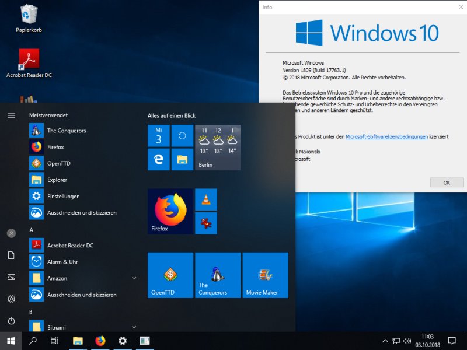Screen dimensions: 467x350
Task: Click the settings gear in Start rail
Action: click(11, 299)
